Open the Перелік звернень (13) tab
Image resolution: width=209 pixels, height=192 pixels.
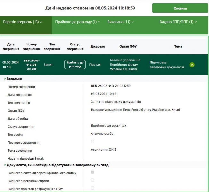pos(22,22)
